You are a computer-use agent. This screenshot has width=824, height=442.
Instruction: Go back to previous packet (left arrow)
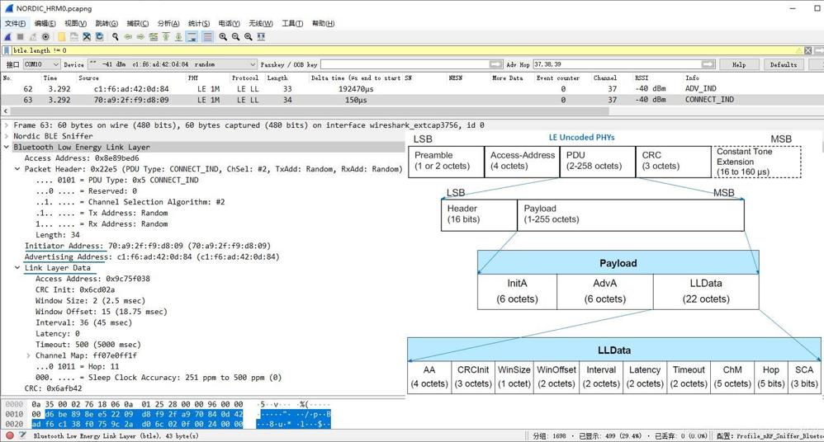[128, 37]
